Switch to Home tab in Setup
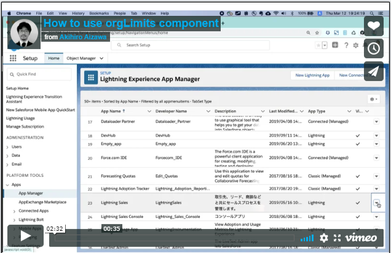 pos(54,58)
